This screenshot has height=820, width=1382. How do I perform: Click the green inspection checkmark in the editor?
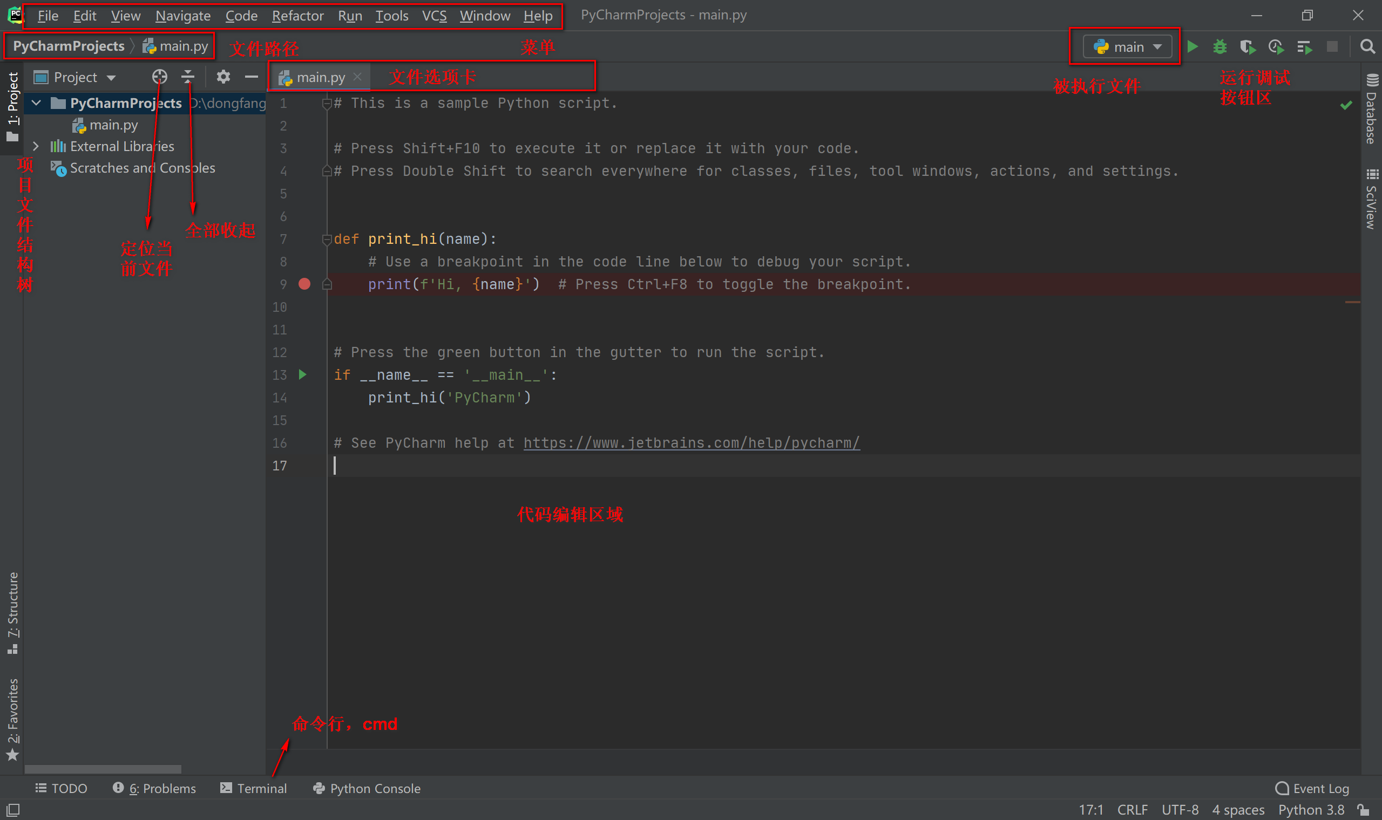coord(1346,105)
